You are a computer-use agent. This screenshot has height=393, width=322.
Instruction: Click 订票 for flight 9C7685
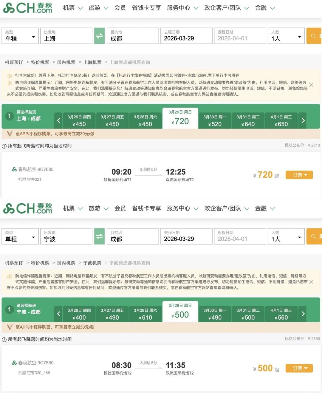tap(299, 175)
